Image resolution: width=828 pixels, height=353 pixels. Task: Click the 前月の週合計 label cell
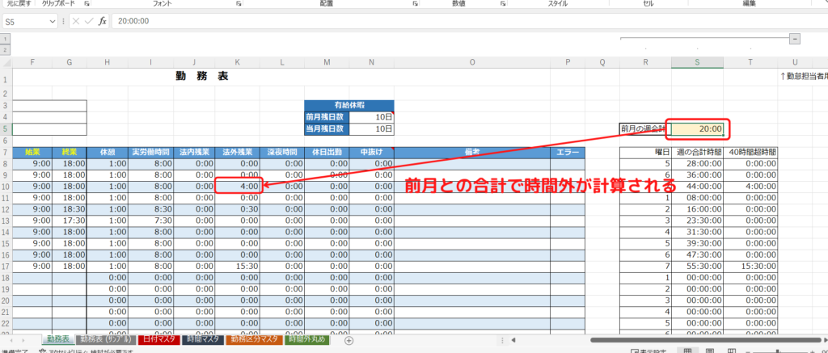coord(645,128)
